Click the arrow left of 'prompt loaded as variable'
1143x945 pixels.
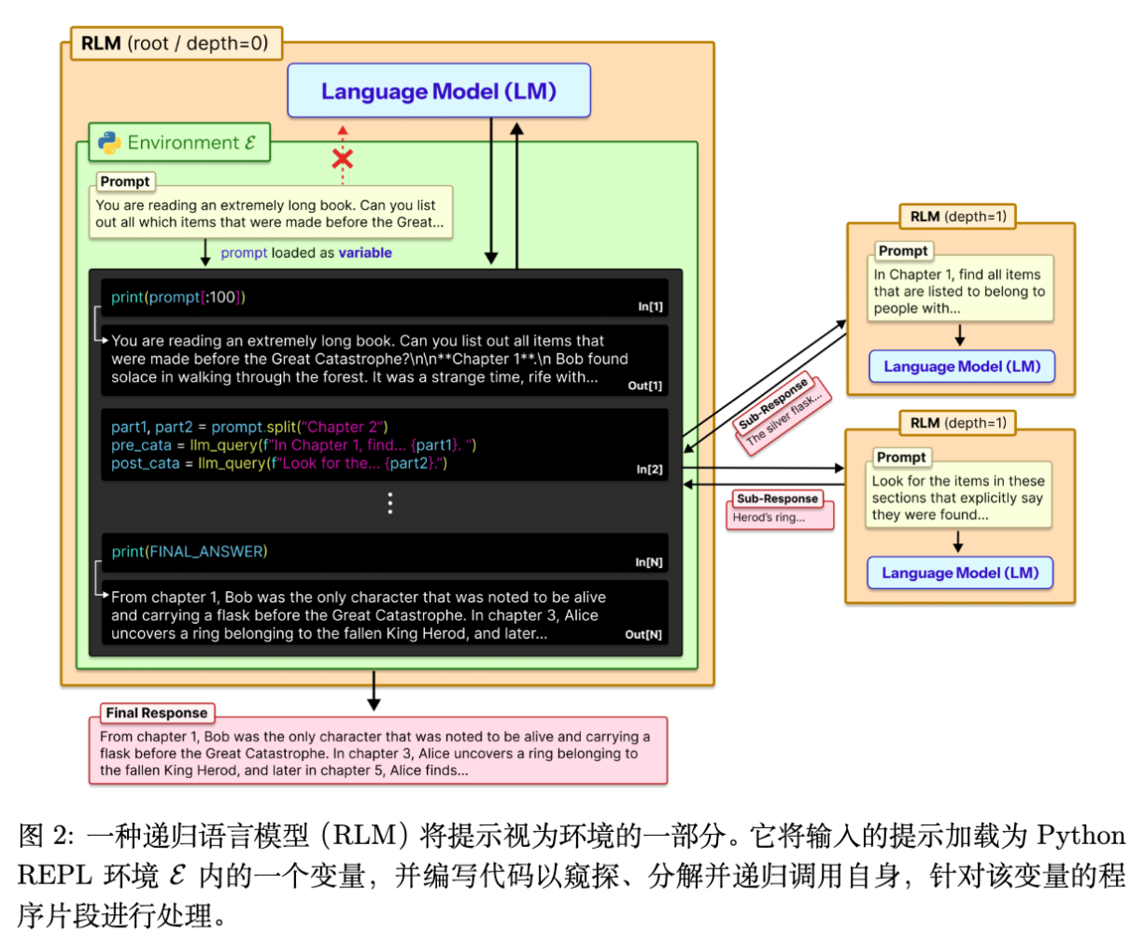205,252
